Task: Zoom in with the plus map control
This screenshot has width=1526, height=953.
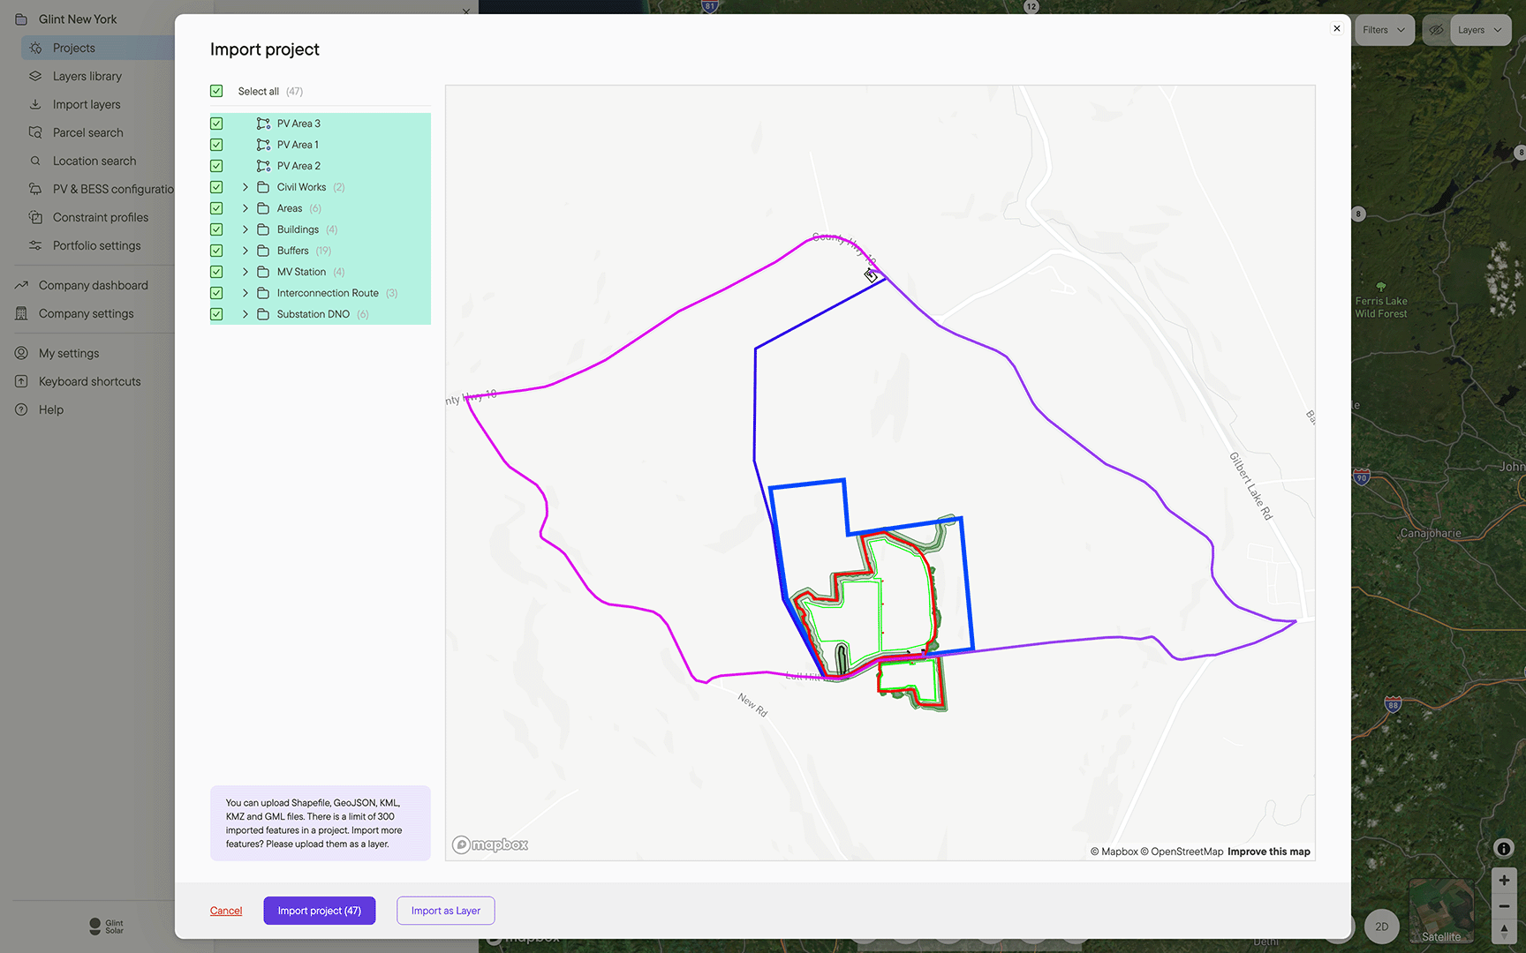Action: [1503, 880]
